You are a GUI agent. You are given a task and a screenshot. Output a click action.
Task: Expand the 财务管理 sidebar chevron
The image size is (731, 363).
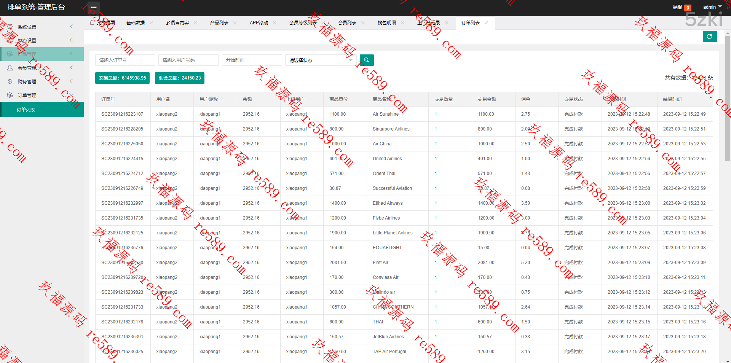pyautogui.click(x=71, y=81)
